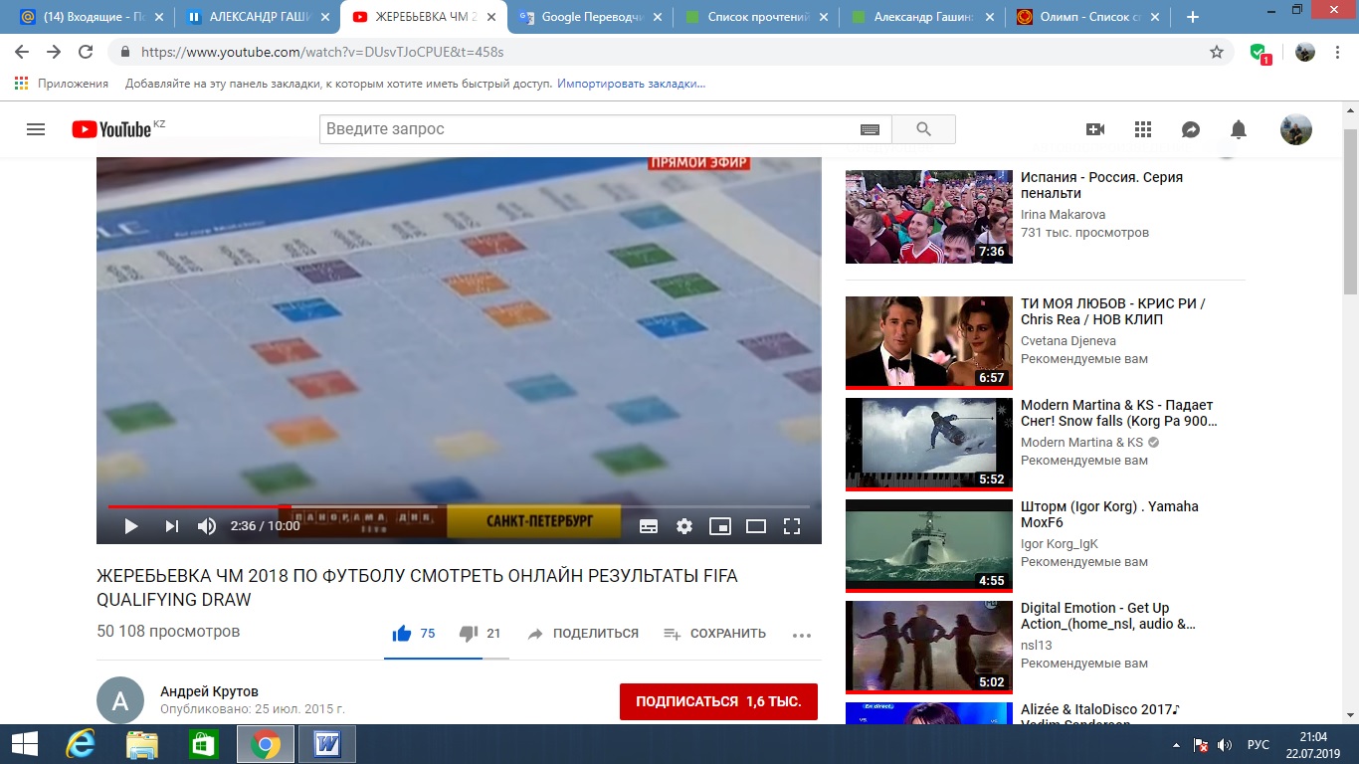
Task: Click СОХРАНИТЬ save to playlist button
Action: click(714, 633)
